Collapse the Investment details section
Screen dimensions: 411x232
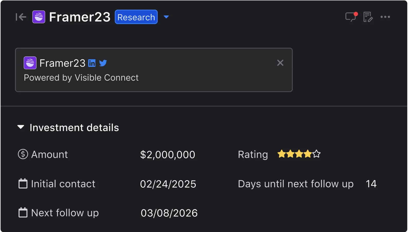[x=21, y=127]
